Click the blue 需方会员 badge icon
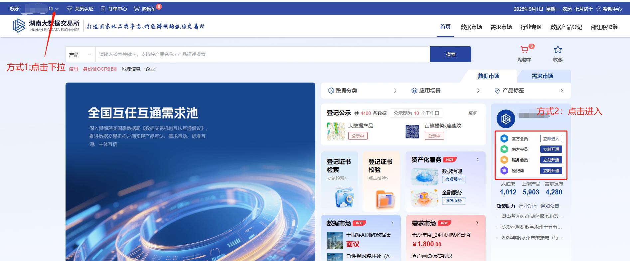 coord(504,138)
